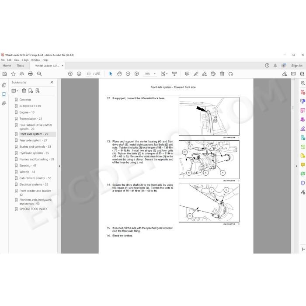Open the Transmission - 21 bookmark
The width and height of the screenshot is (306, 306).
point(31,118)
